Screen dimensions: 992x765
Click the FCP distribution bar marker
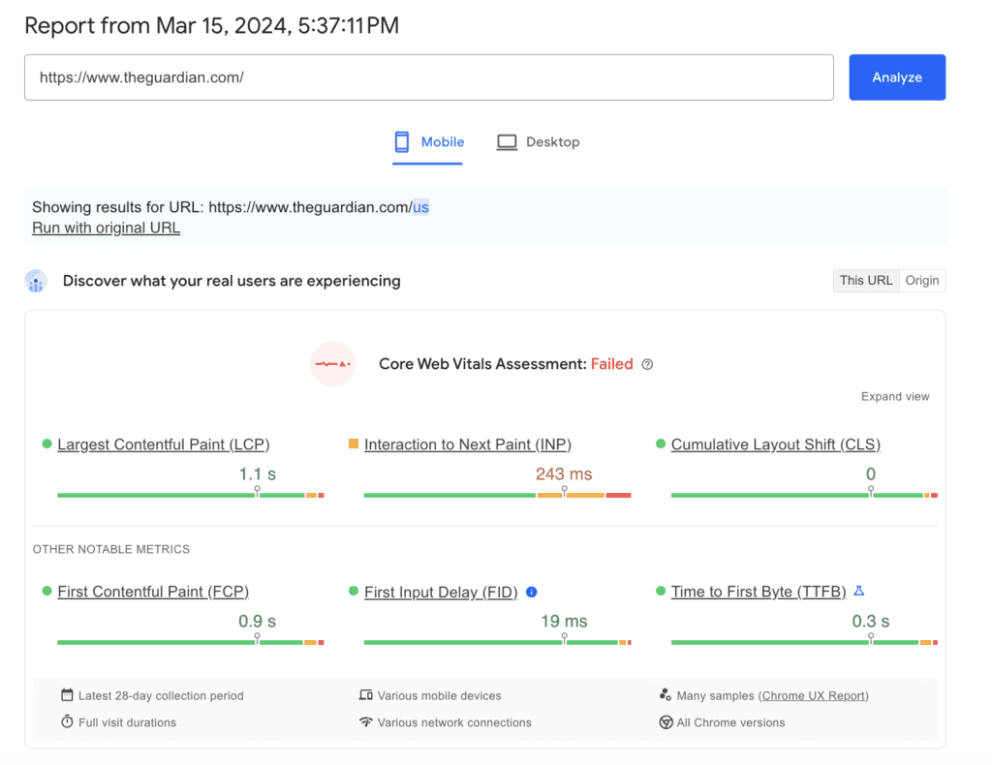(257, 638)
